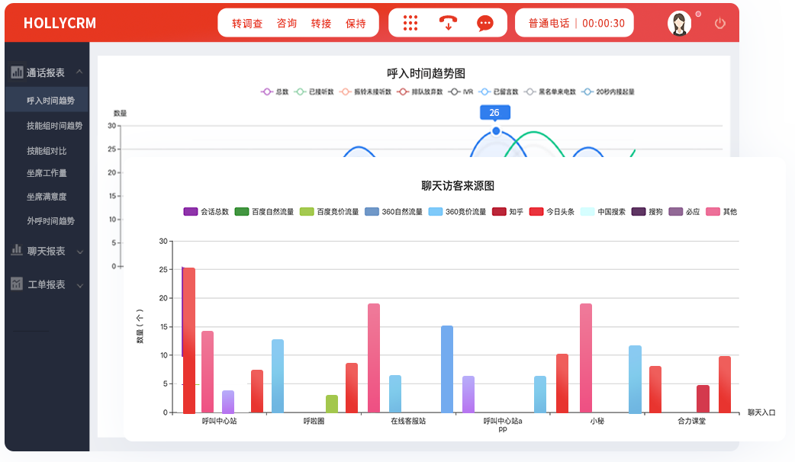
Task: Select 技能组时间趋势 in sidebar
Action: [54, 126]
